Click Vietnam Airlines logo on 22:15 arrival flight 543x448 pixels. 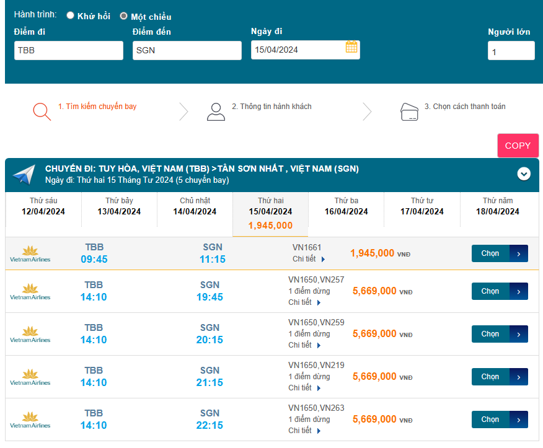[x=30, y=419]
